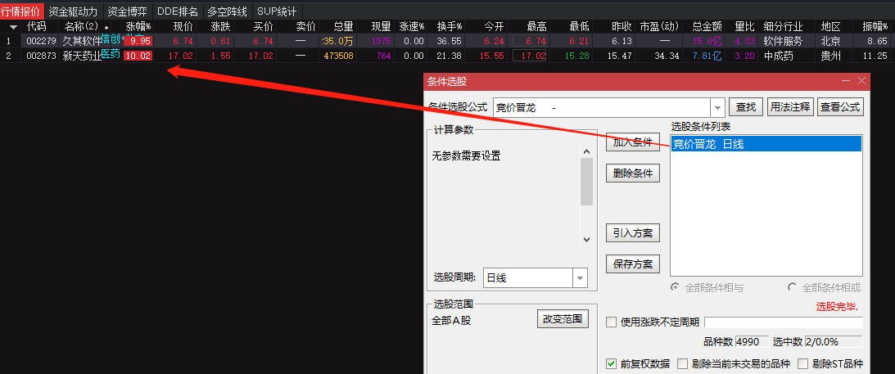The height and width of the screenshot is (374, 895).
Task: Click 15.6亿 total amount cell
Action: (707, 41)
